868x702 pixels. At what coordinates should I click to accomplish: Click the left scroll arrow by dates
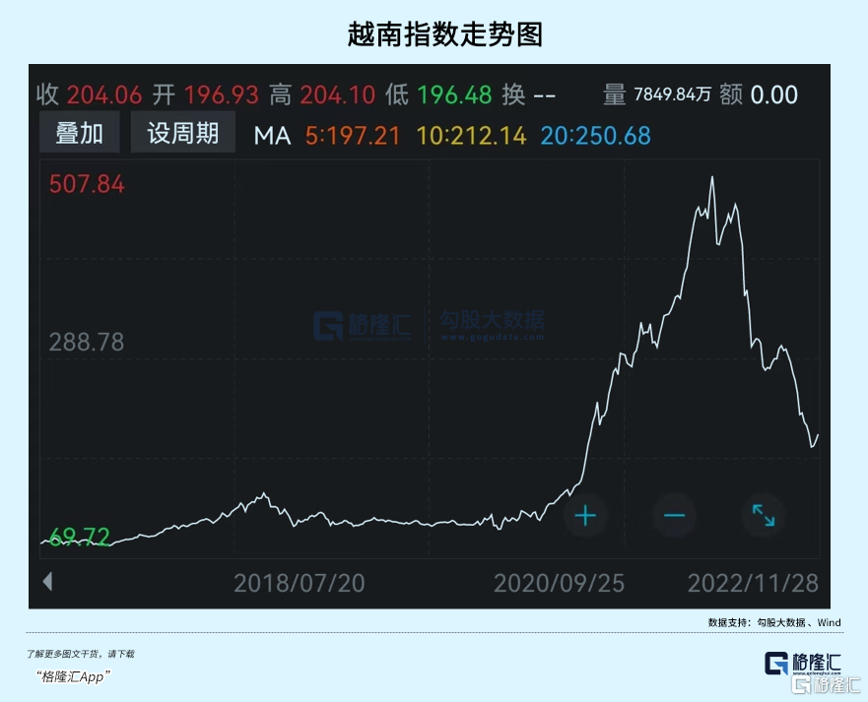tap(47, 582)
